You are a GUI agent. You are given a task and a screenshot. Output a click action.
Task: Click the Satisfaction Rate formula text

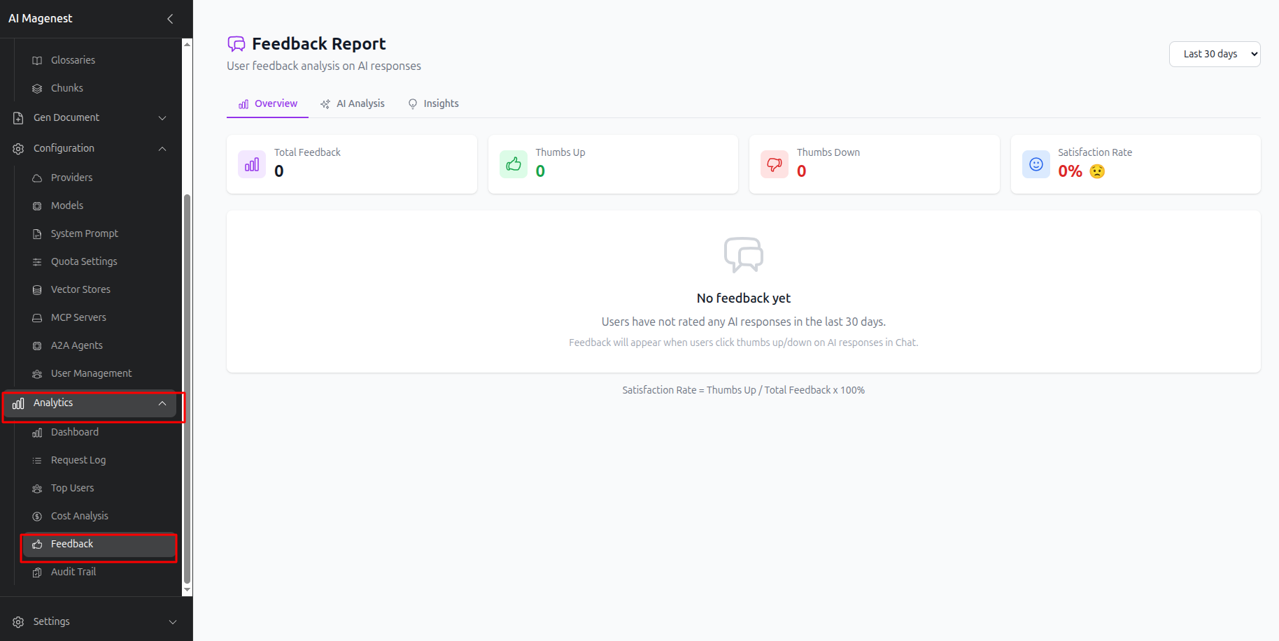[x=744, y=390]
